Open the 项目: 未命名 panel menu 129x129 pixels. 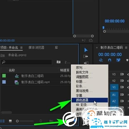tap(21, 48)
